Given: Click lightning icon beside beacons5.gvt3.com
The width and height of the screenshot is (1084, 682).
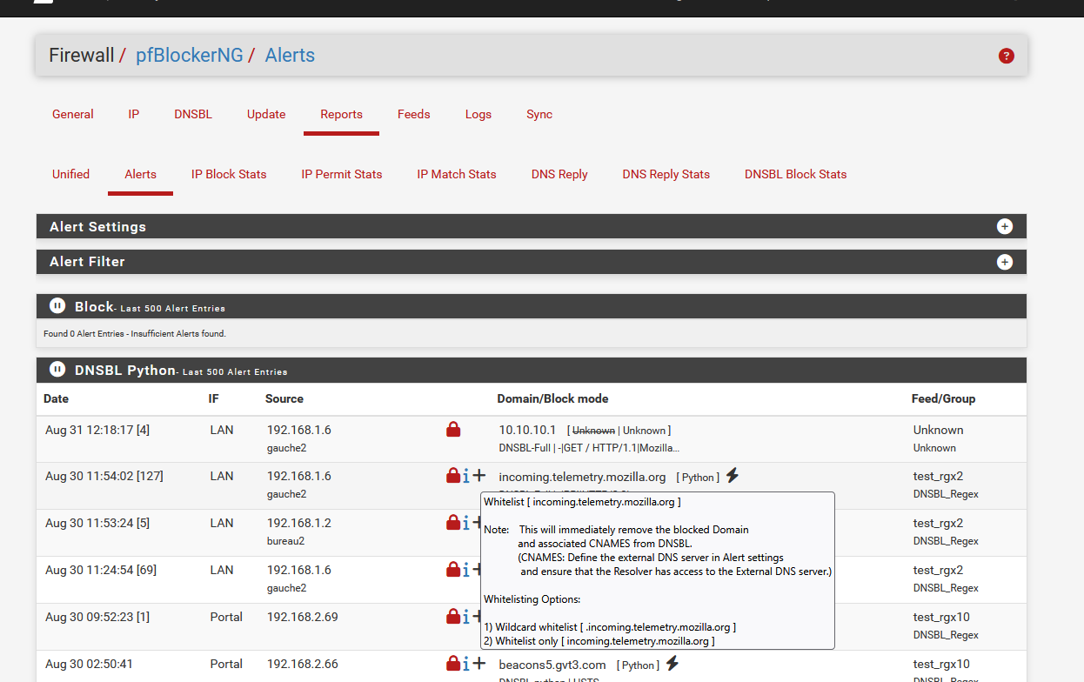Looking at the screenshot, I should pyautogui.click(x=672, y=664).
